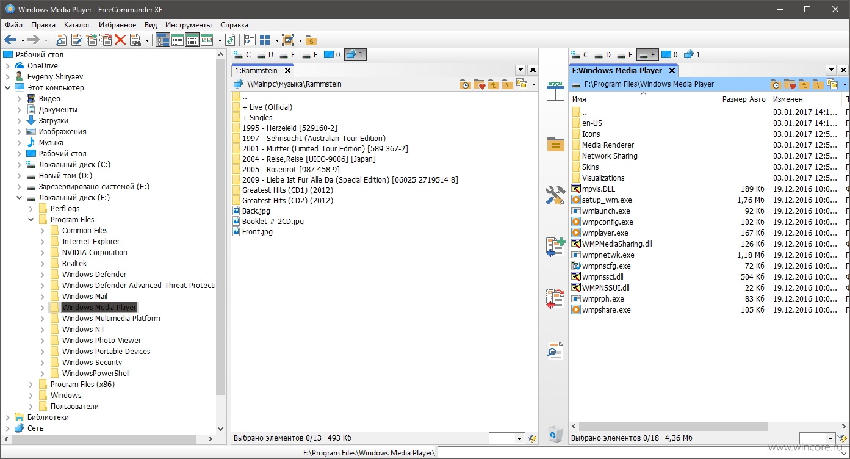Expand the Program Files (x86) tree node
This screenshot has height=459, width=850.
(x=31, y=385)
